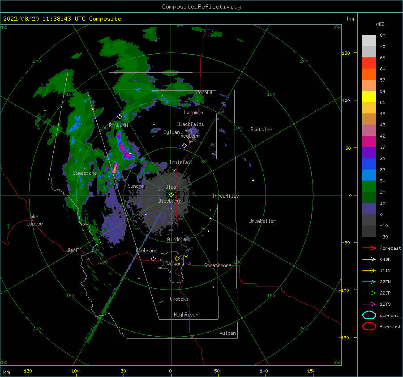Click the red forecast arrow legend icon
Image resolution: width=403 pixels, height=377 pixels.
(369, 248)
